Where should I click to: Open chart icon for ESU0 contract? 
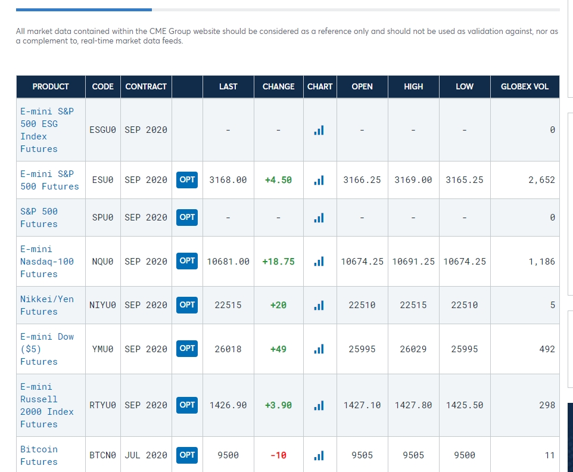[319, 180]
